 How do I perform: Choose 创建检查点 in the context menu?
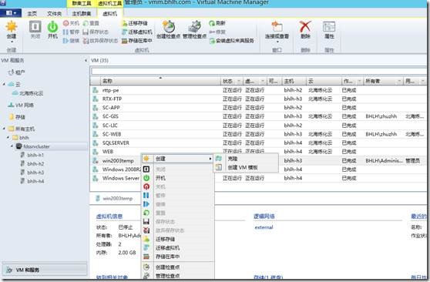[177, 267]
